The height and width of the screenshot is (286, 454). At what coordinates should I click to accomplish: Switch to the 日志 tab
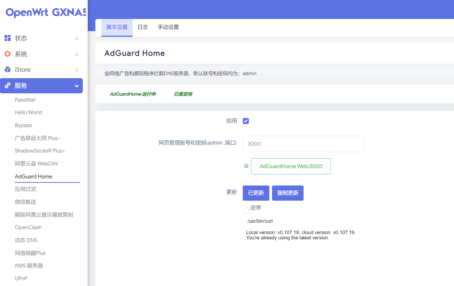(x=142, y=27)
